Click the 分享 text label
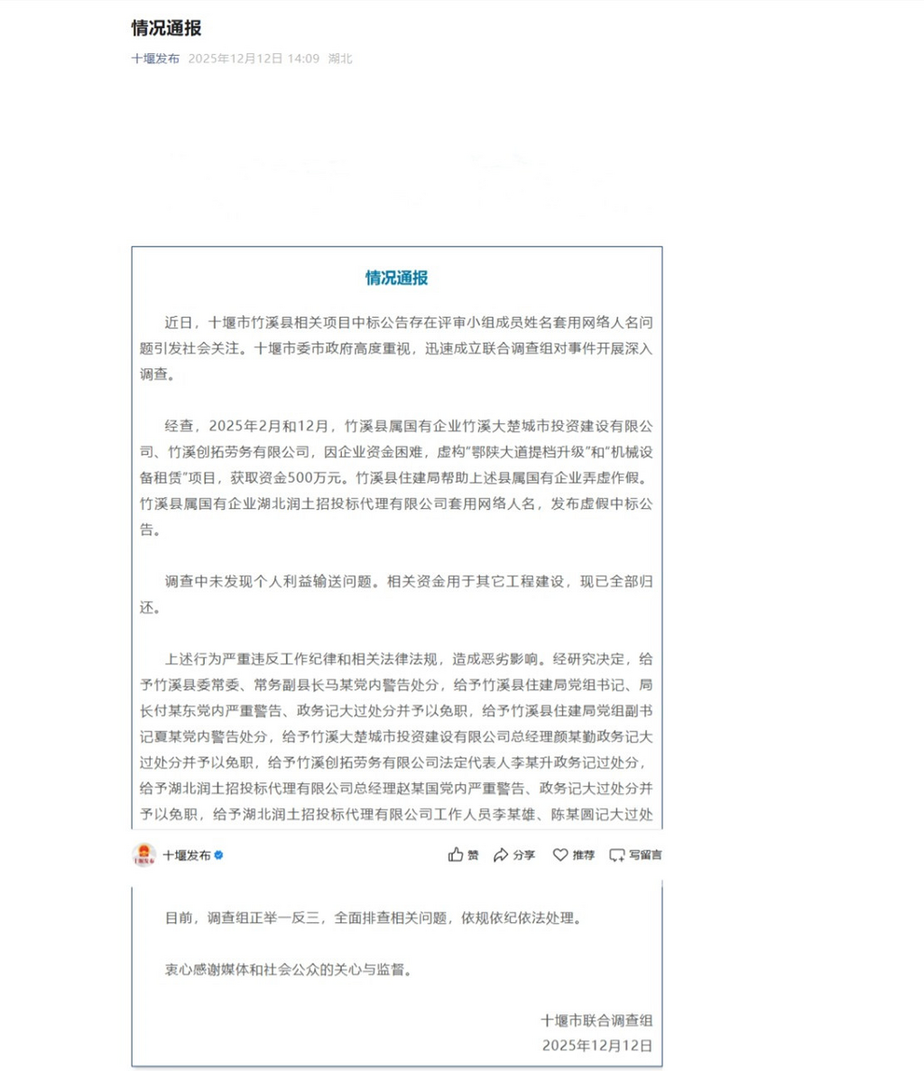 coord(523,854)
